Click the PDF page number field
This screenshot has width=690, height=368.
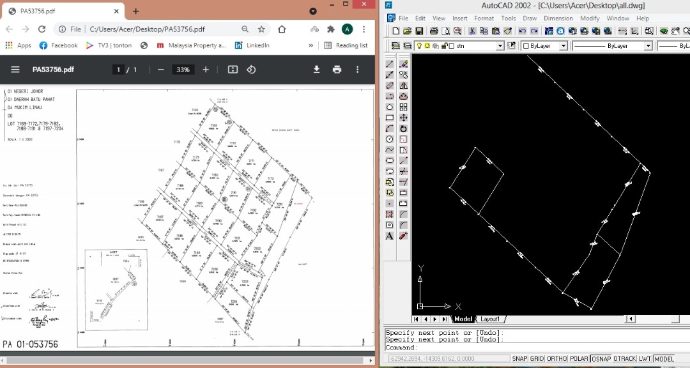118,70
